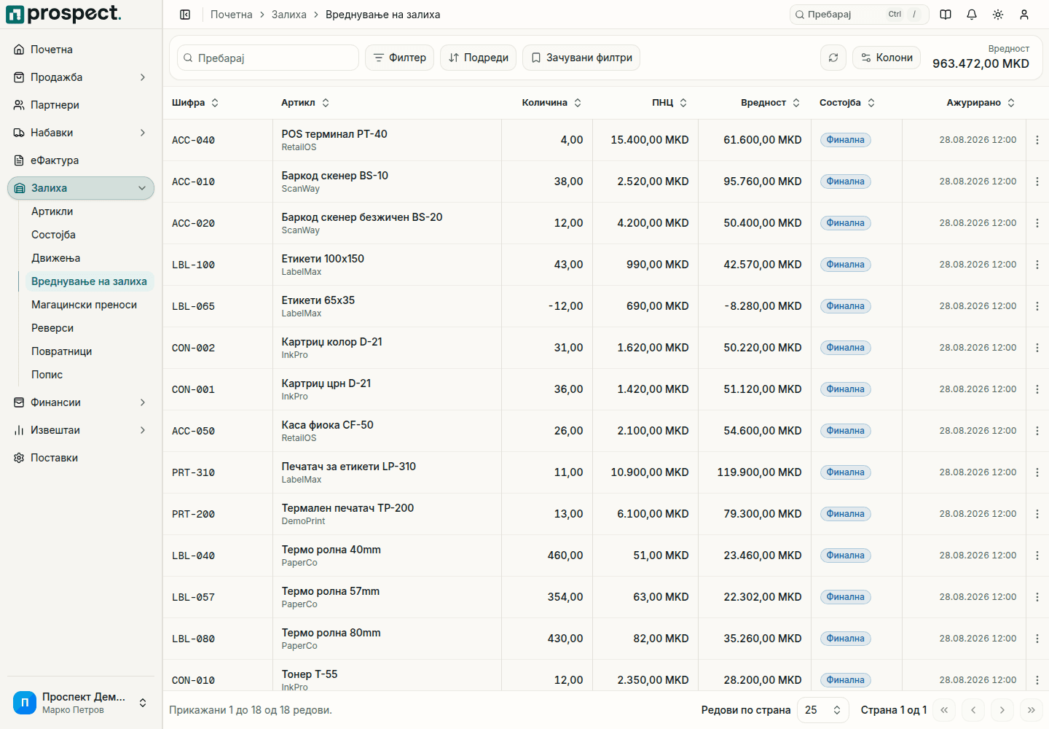The image size is (1049, 729).
Task: Toggle the light/dark theme icon
Action: (x=998, y=15)
